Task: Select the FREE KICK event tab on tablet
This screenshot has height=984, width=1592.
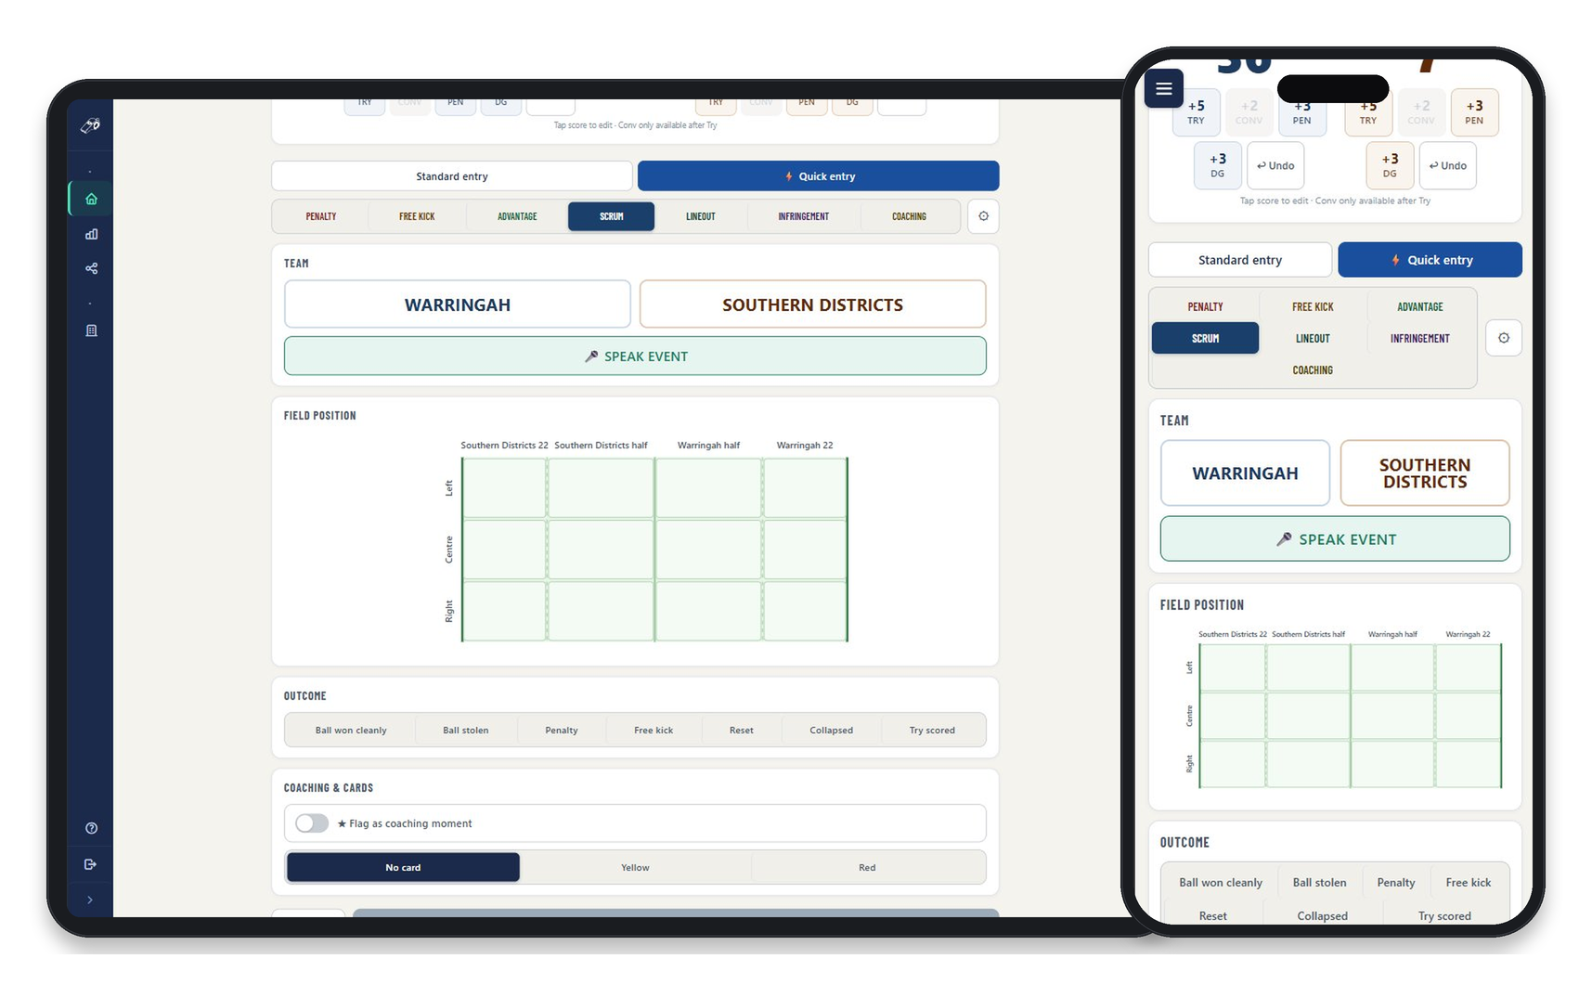Action: [x=417, y=216]
